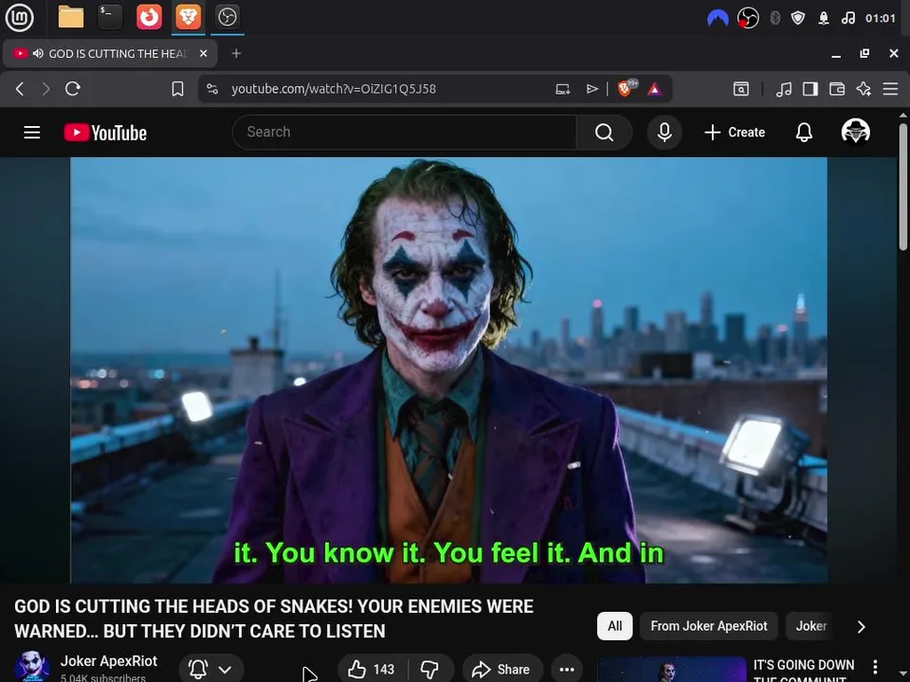This screenshot has height=682, width=910.
Task: Select the Joker filter chip
Action: point(810,626)
